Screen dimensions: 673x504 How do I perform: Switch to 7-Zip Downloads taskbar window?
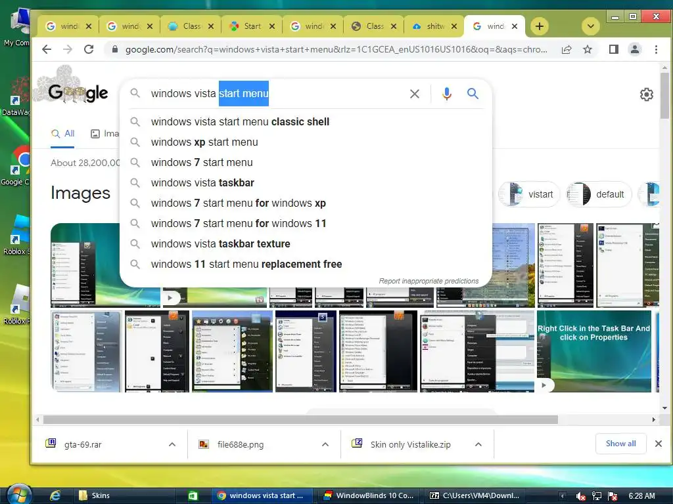(475, 495)
